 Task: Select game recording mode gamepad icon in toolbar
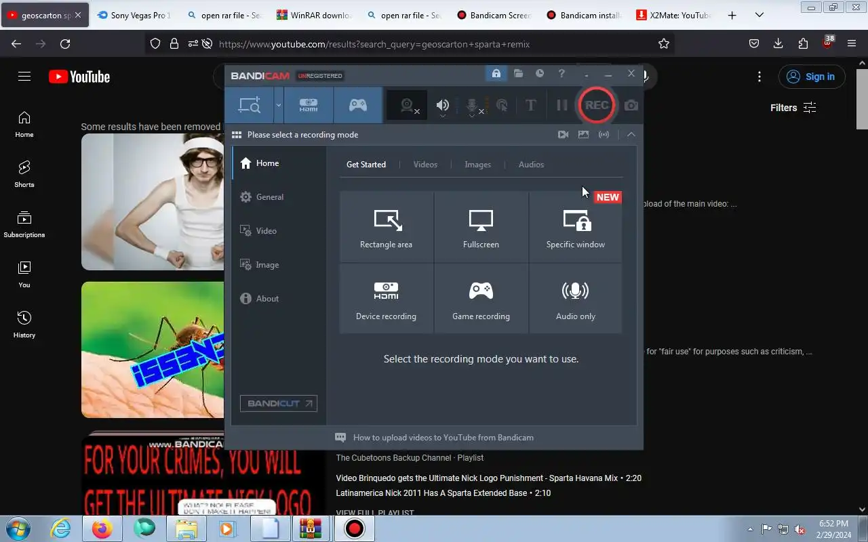[x=357, y=105]
